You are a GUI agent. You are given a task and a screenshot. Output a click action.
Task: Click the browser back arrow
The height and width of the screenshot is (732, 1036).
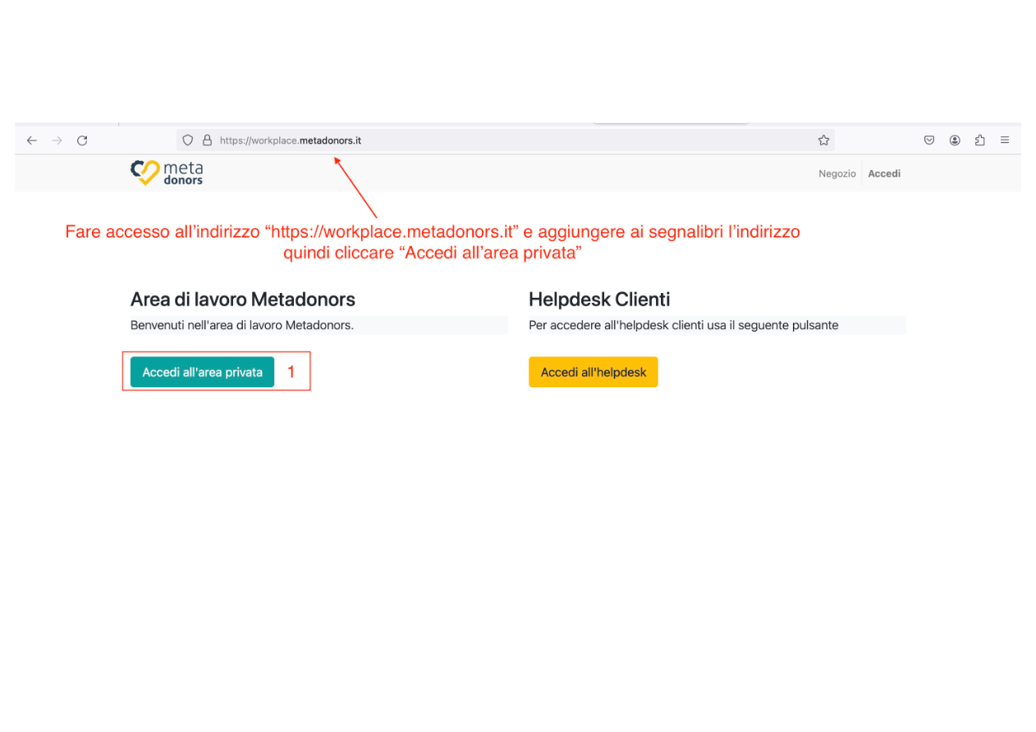(x=32, y=140)
